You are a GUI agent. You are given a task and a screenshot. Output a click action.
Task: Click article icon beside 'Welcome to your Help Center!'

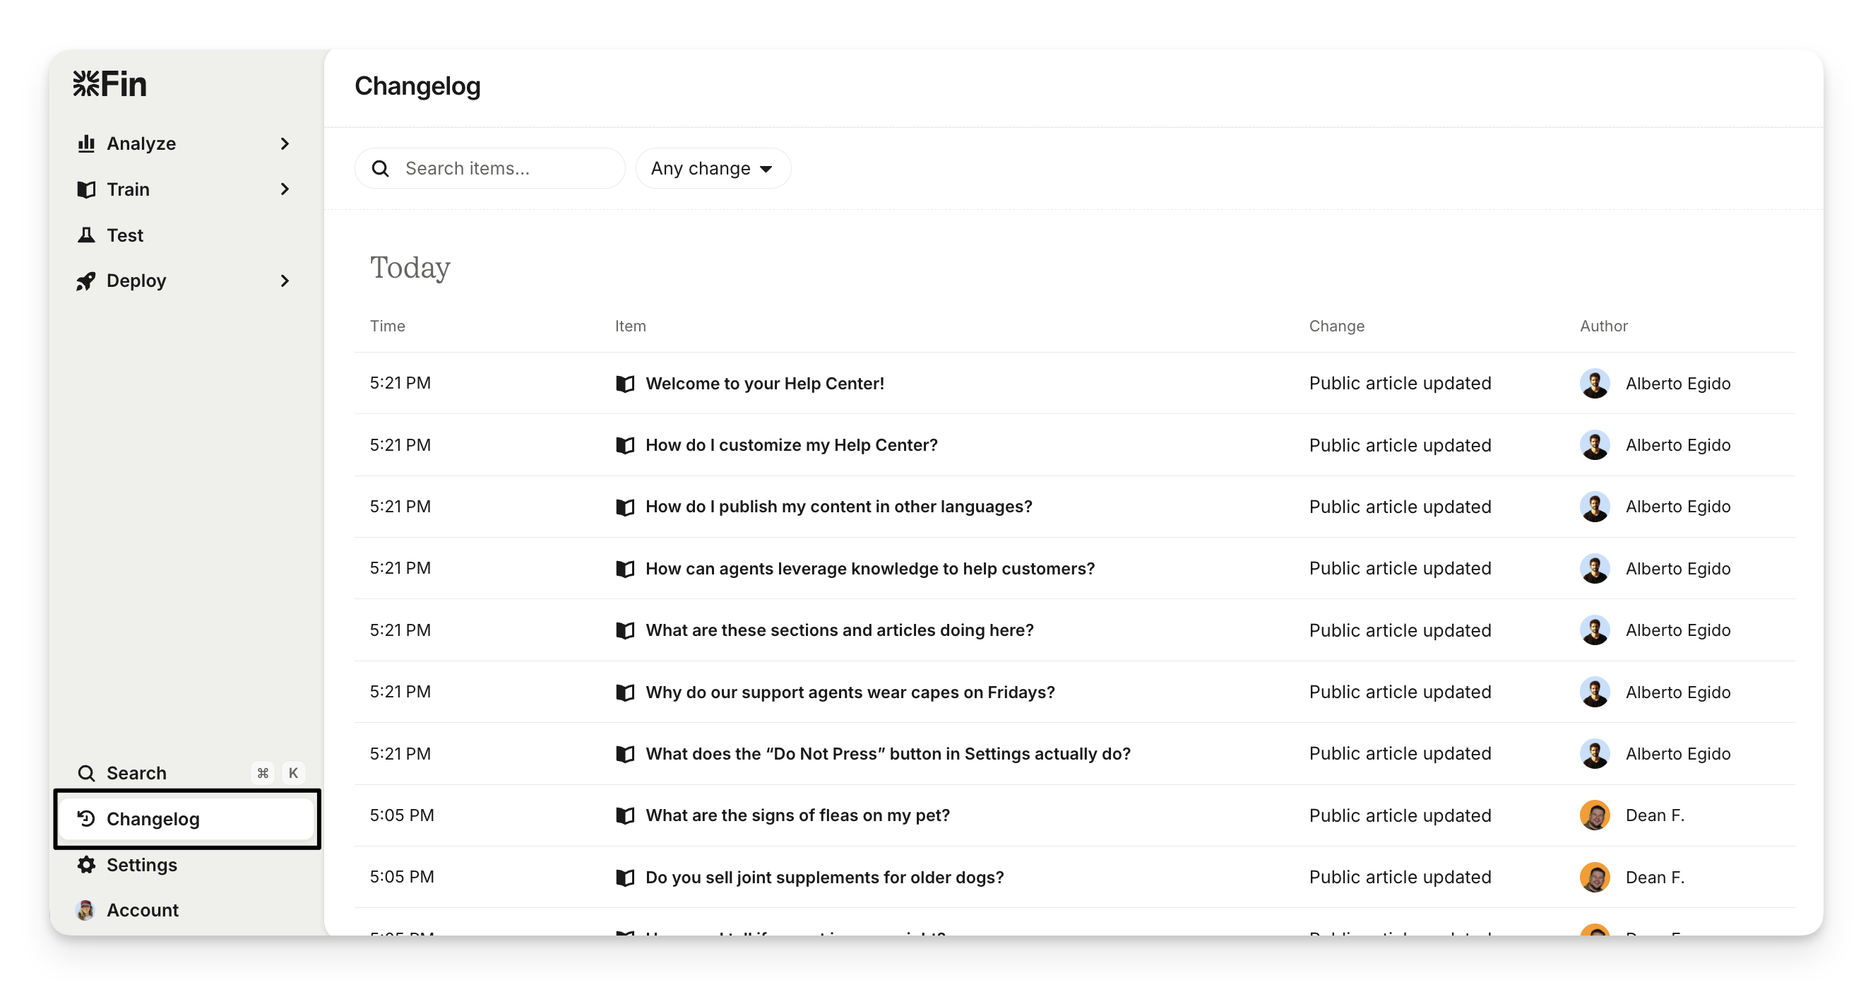click(625, 384)
